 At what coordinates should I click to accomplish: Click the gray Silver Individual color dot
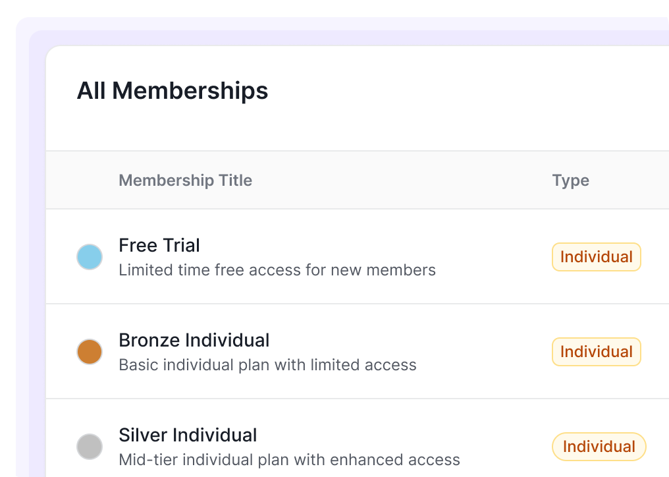pyautogui.click(x=90, y=447)
